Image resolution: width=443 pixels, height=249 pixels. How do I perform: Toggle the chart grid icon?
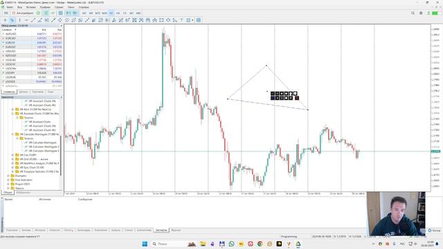(60, 13)
